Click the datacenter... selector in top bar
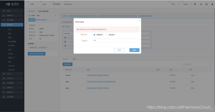The height and width of the screenshot is (112, 215). 69,4
